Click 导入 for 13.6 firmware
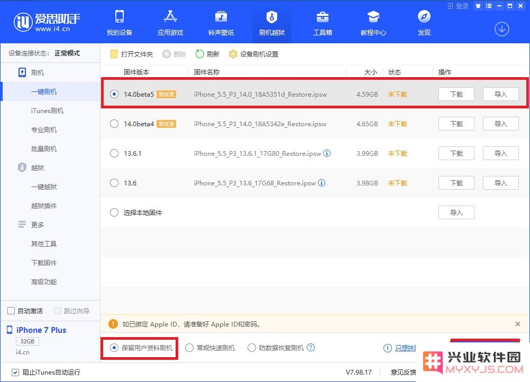The image size is (530, 382). pyautogui.click(x=500, y=183)
